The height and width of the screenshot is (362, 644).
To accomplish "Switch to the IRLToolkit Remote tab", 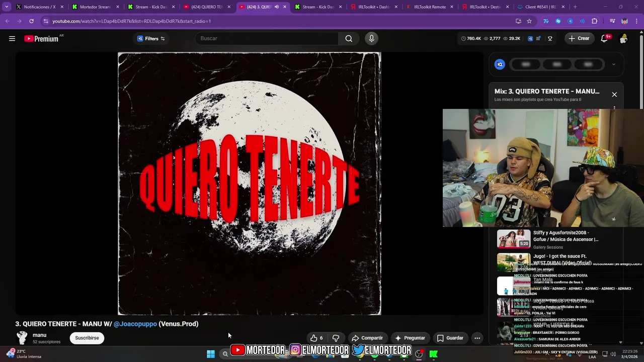I will tap(430, 7).
